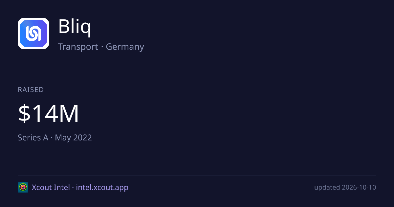This screenshot has height=207, width=394.
Task: Click the 2026-10-10 date stamp
Action: pos(359,187)
